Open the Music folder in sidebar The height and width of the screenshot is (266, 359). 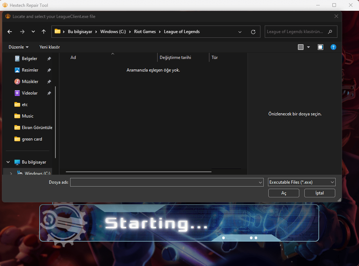(28, 116)
